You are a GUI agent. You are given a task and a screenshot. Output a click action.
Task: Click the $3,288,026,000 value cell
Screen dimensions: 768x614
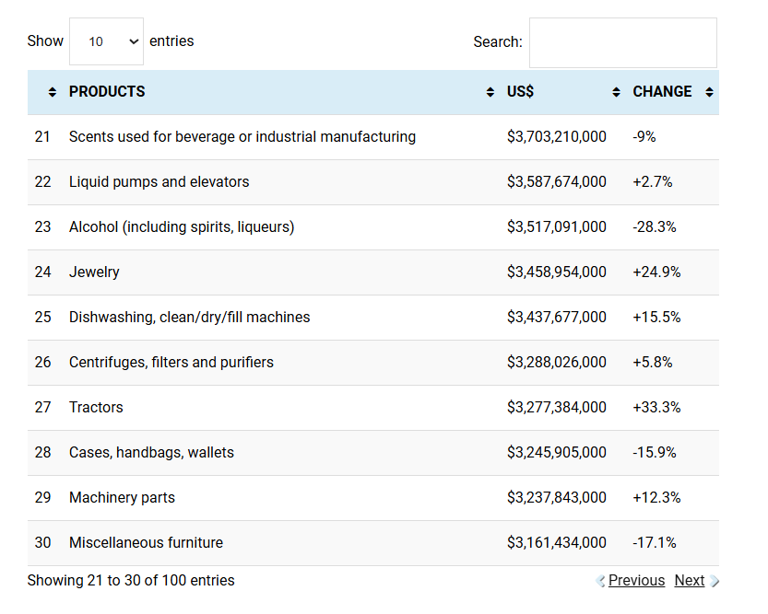(x=557, y=363)
